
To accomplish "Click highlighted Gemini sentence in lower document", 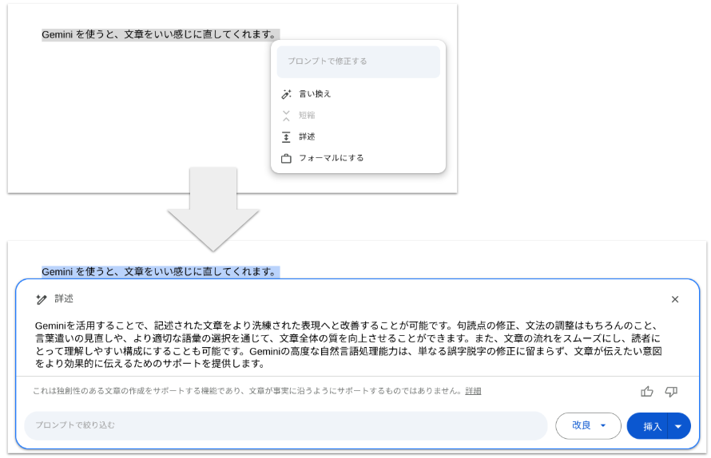I will coord(161,272).
